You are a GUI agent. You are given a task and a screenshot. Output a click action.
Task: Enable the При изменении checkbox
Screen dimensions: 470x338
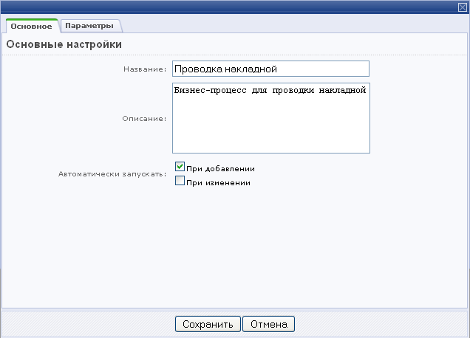point(180,181)
